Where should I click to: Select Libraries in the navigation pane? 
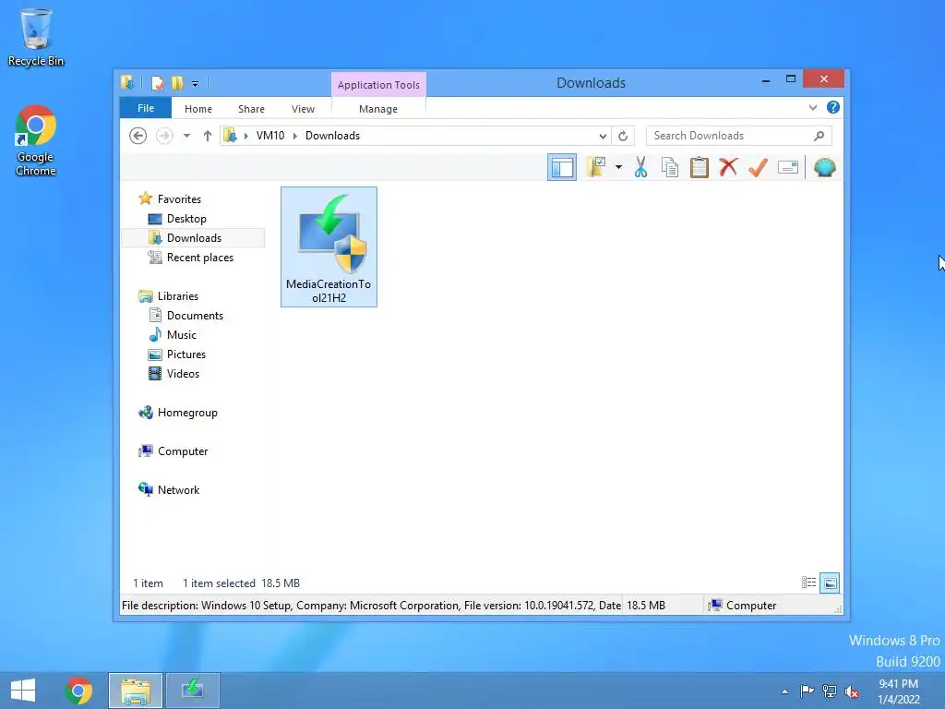point(178,296)
